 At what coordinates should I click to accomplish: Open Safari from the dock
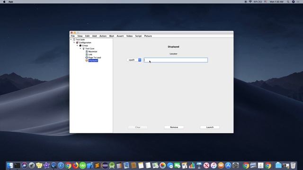click(x=61, y=165)
